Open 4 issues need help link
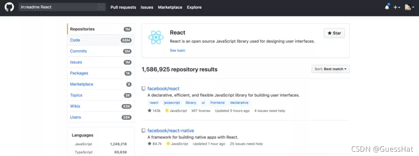 coord(270,111)
